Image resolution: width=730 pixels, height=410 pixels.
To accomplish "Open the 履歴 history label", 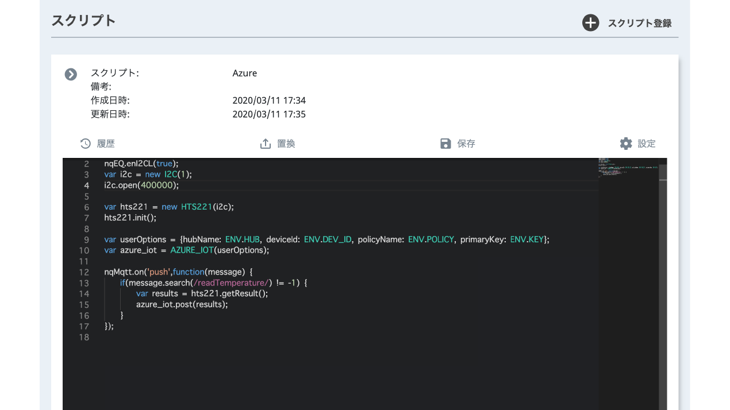I will [106, 144].
